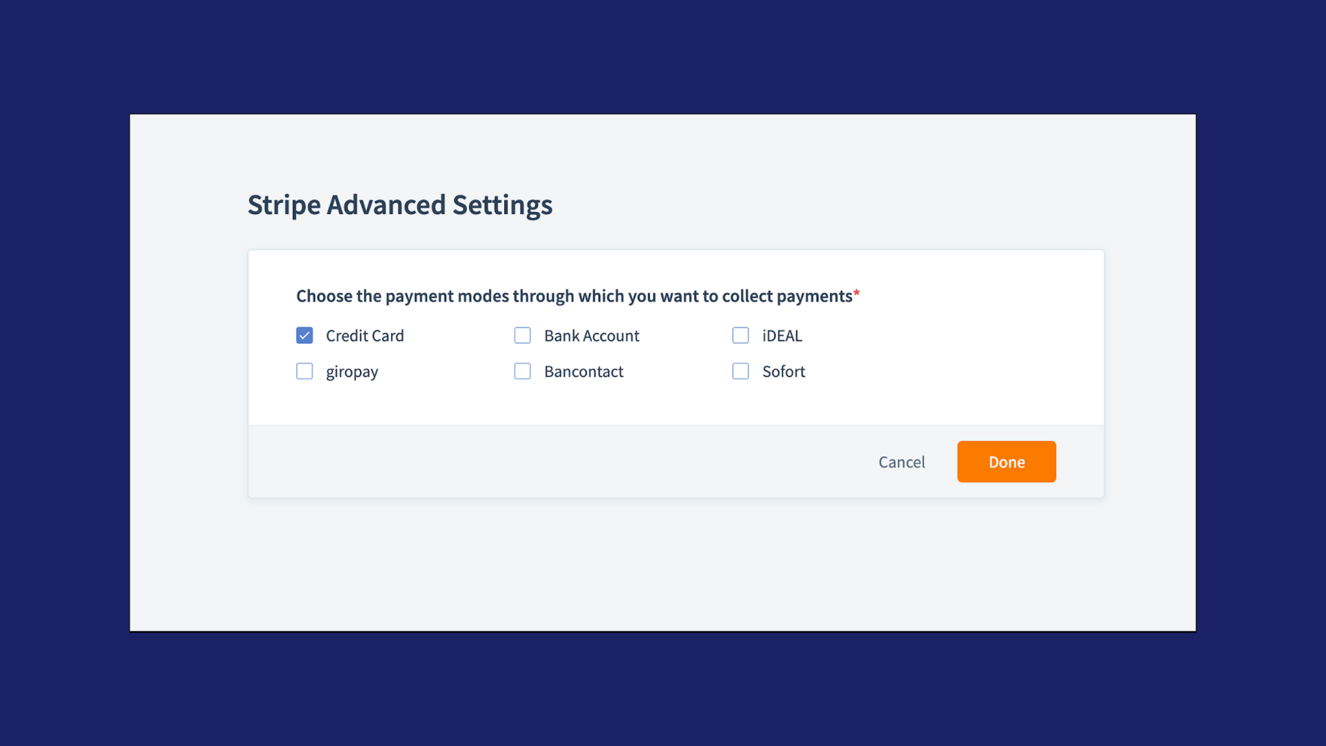Click the "Bank Account" label text

click(592, 336)
